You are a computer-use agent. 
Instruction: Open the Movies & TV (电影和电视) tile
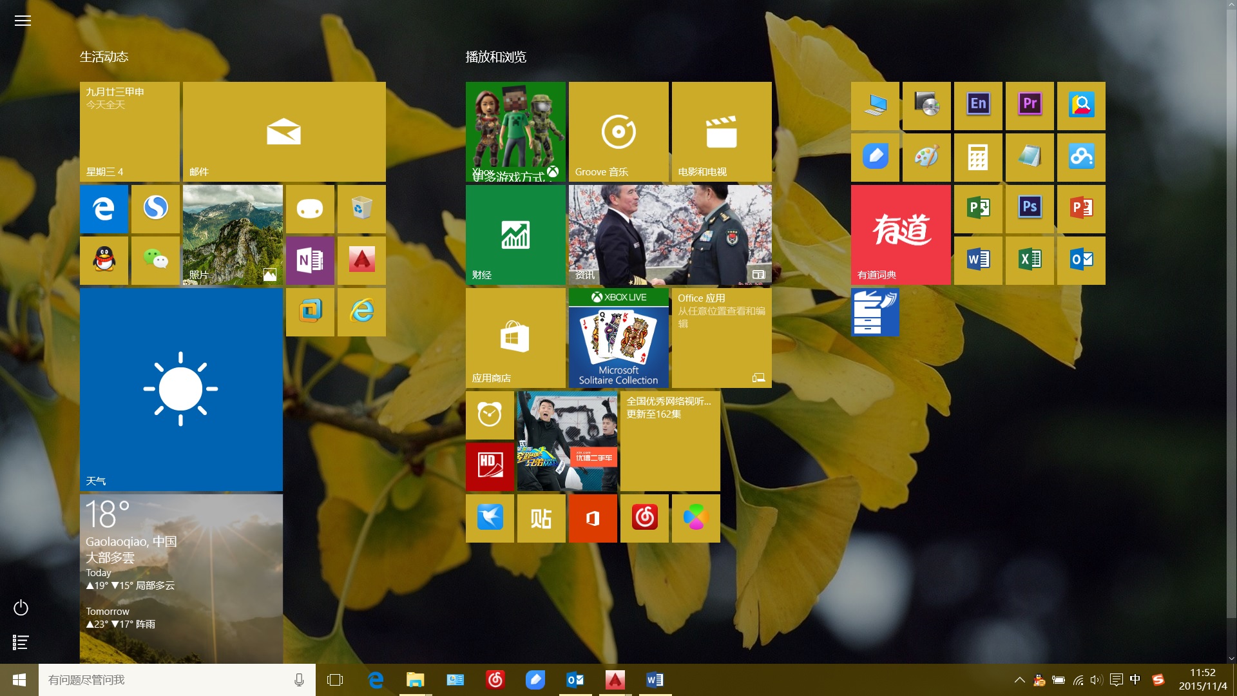pyautogui.click(x=722, y=131)
